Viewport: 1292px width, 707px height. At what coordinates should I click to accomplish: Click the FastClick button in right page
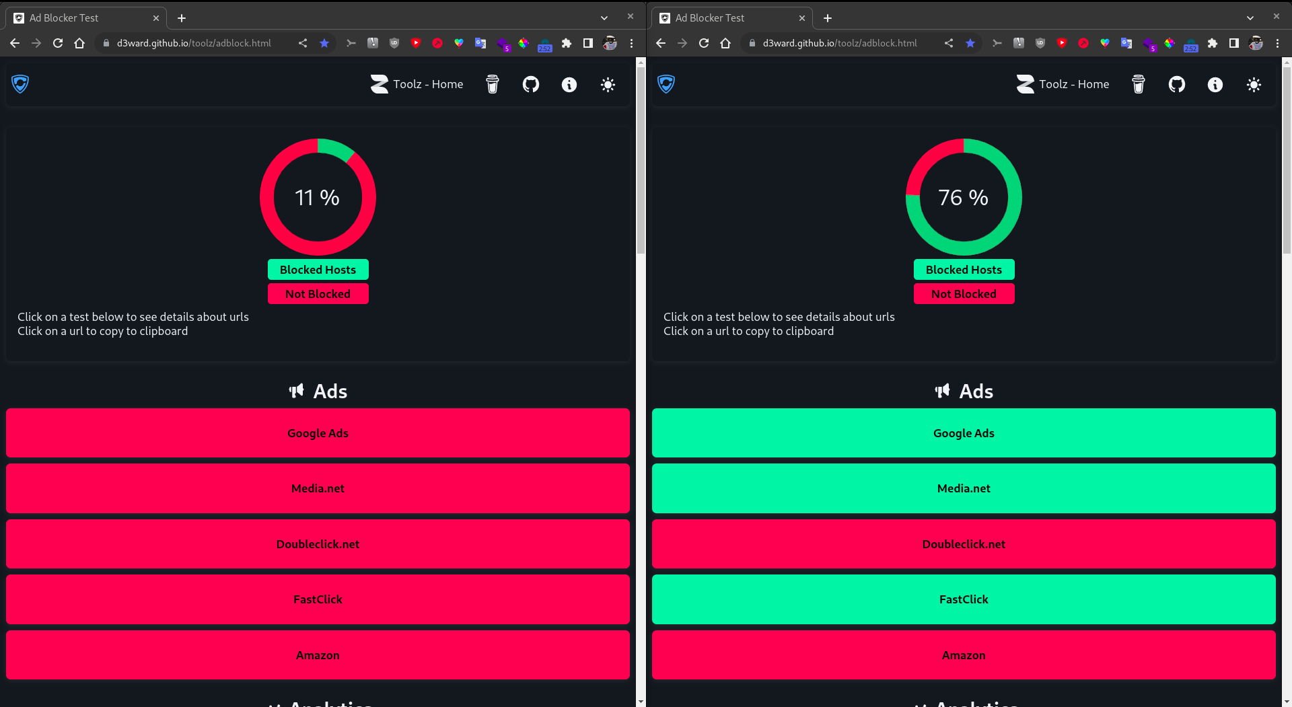point(963,599)
